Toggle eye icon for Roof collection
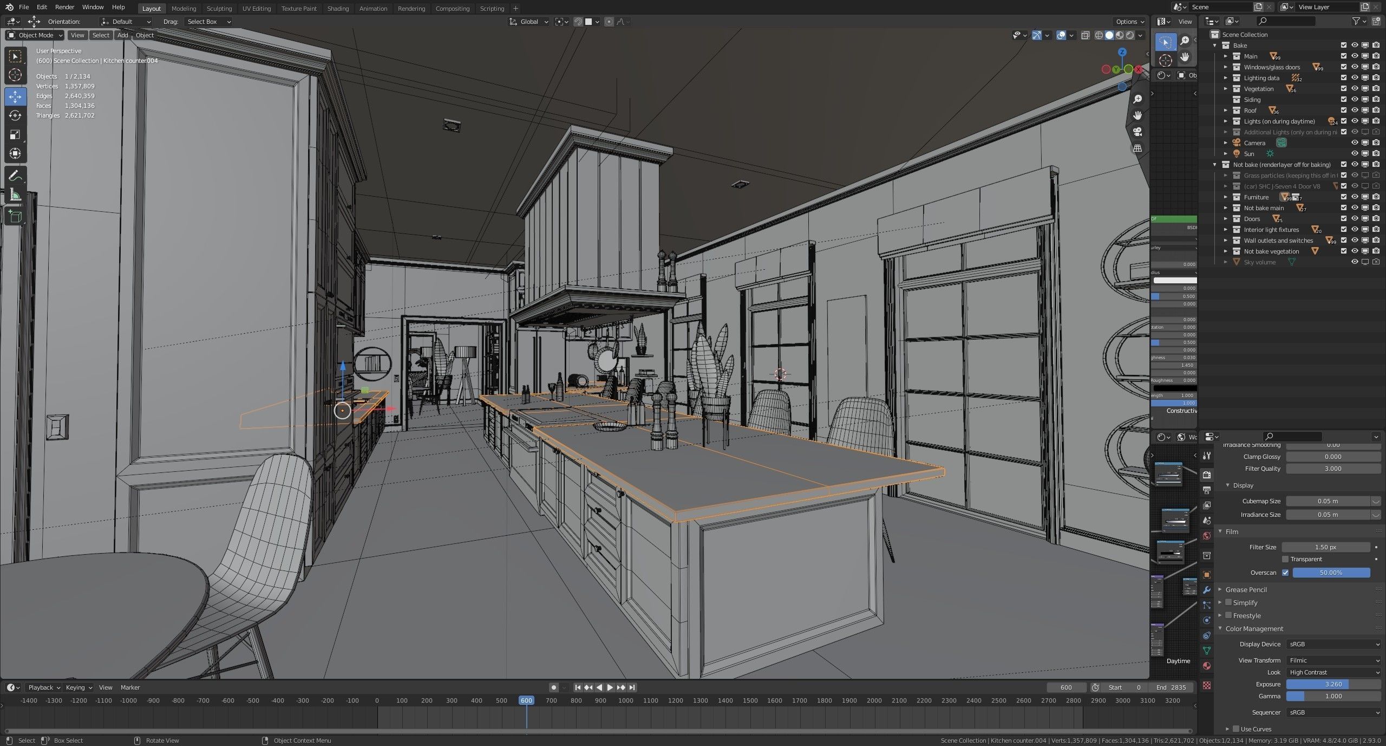The width and height of the screenshot is (1386, 746). pos(1355,111)
